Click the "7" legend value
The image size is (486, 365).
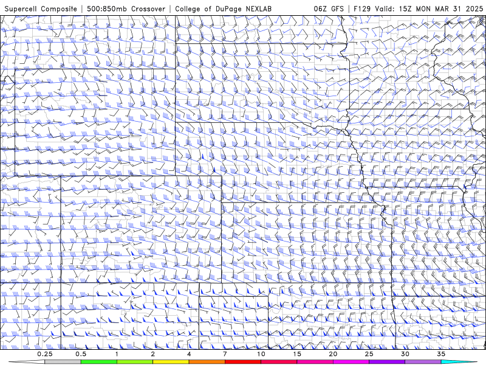tap(225, 354)
